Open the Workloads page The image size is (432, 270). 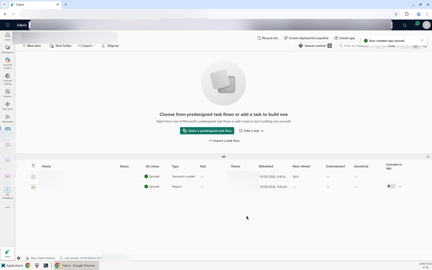coord(7,118)
